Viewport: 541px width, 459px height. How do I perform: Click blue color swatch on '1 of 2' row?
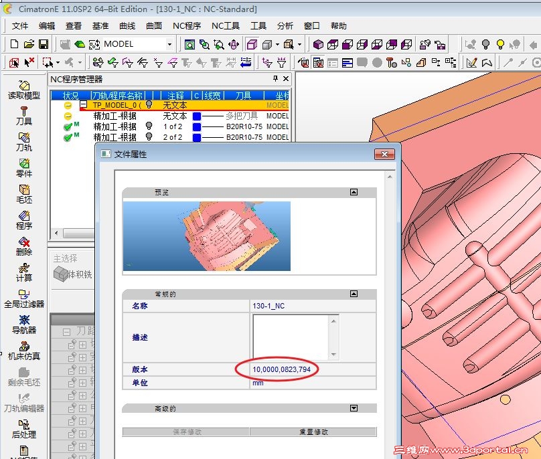197,127
